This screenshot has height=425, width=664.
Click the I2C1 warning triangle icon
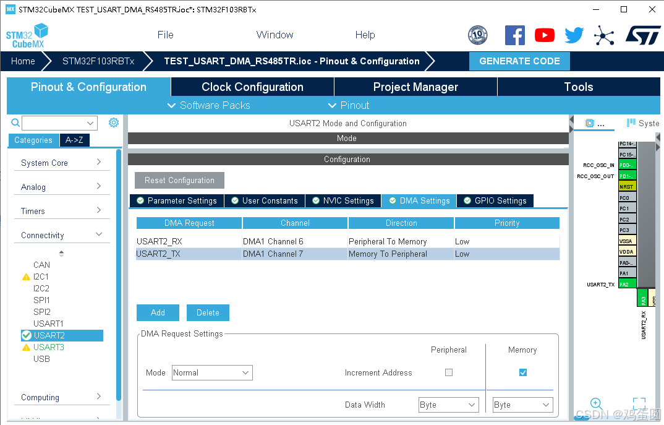tap(26, 277)
